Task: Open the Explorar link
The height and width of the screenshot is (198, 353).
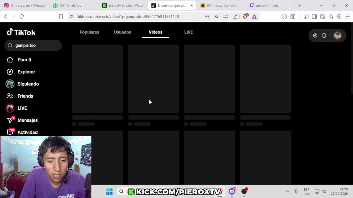Action: [26, 72]
